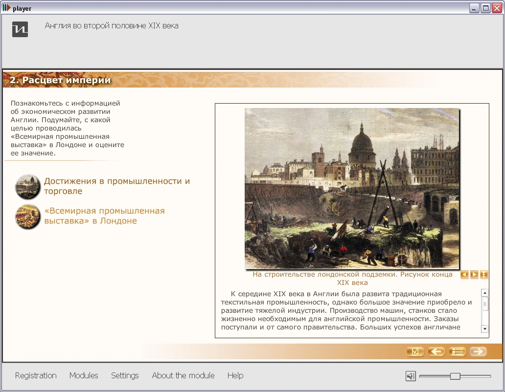Click the London underground construction picture
Screen dimensions: 505x392
tap(352, 189)
